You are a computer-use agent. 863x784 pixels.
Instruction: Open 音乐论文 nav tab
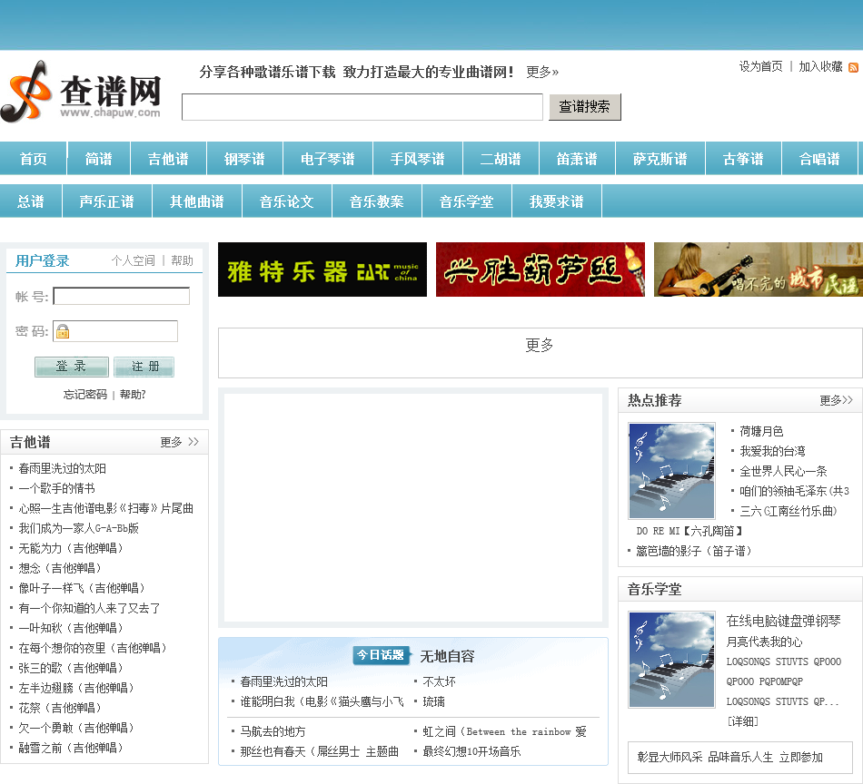[x=287, y=201]
